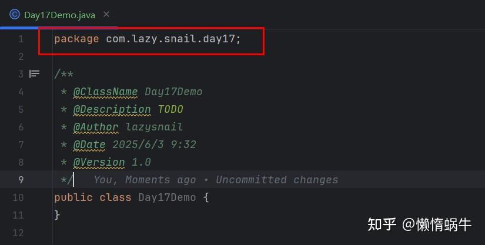Click the @Description tag in the comment
The image size is (485, 245).
coord(112,109)
